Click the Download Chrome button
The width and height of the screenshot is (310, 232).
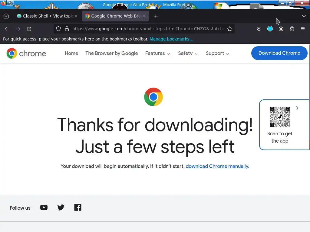click(279, 53)
